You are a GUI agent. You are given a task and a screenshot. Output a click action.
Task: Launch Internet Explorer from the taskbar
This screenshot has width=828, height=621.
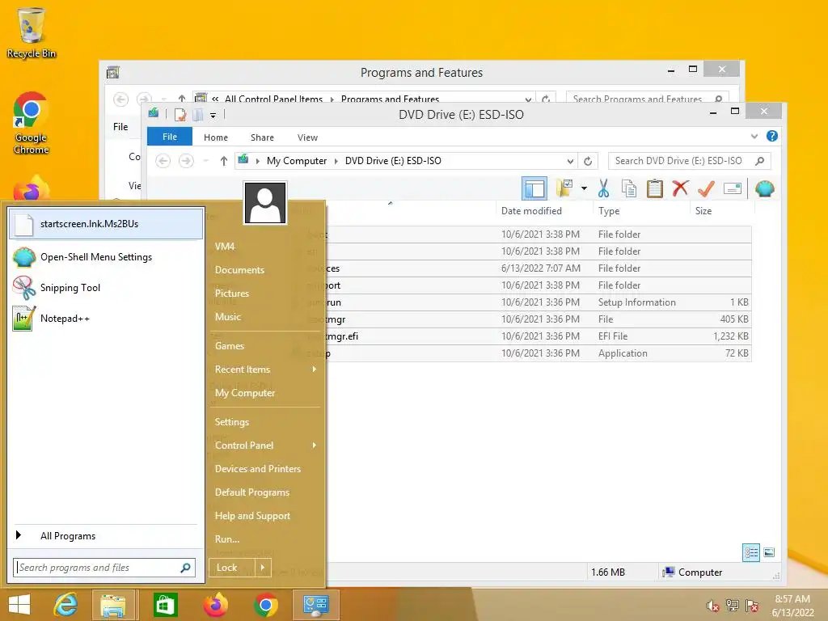tap(66, 605)
